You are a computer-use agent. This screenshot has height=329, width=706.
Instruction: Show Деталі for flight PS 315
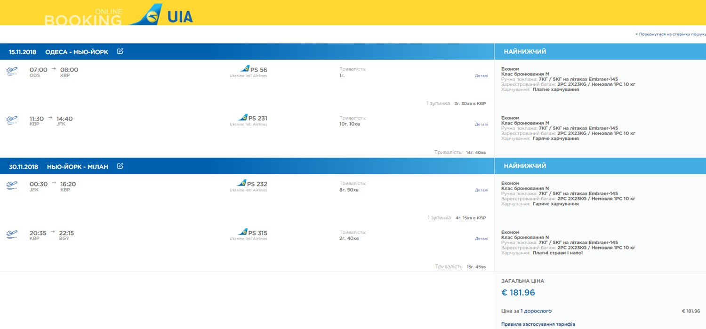481,239
